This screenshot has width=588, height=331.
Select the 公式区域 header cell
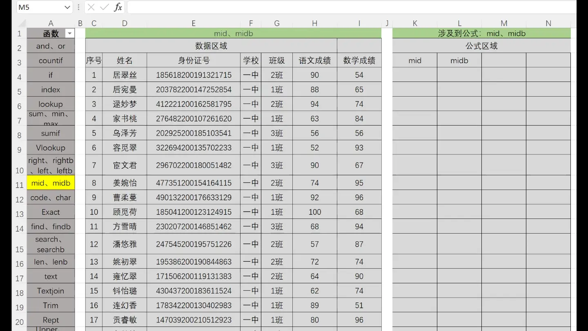click(x=481, y=46)
